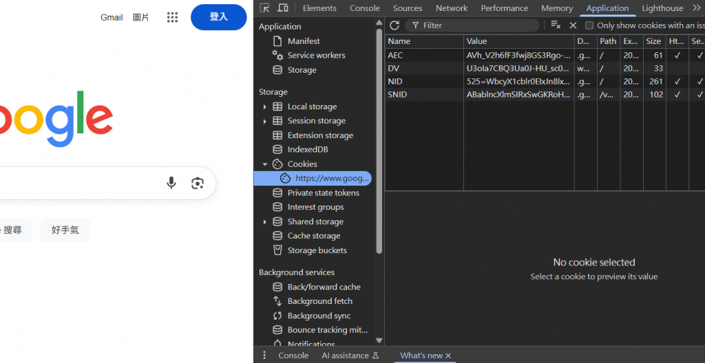
Task: Sort cookies by the Path column header
Action: [x=608, y=41]
